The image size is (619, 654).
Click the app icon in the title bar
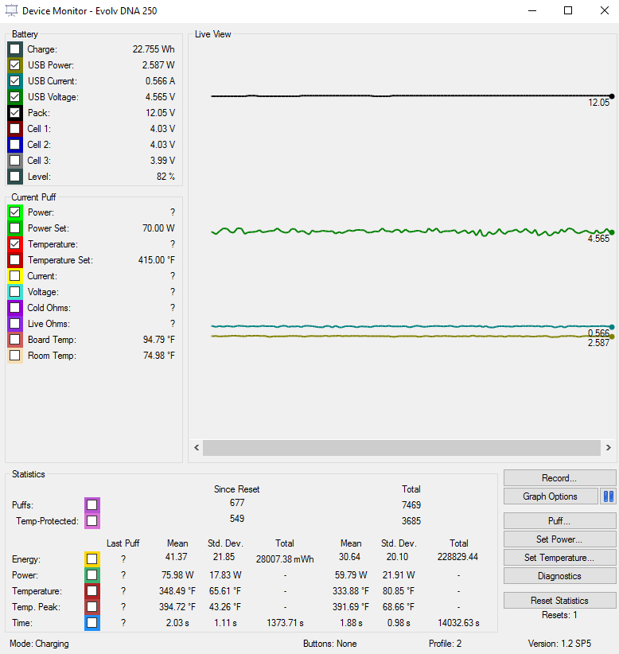11,10
